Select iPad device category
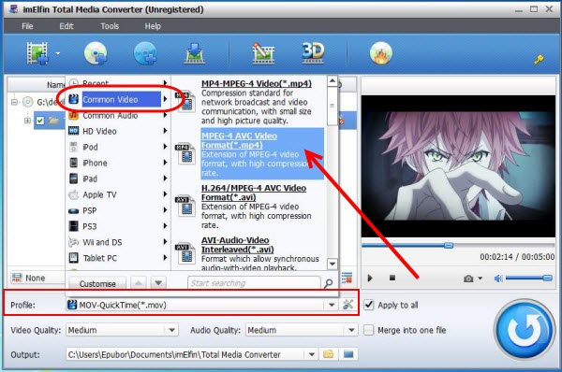 coord(118,179)
